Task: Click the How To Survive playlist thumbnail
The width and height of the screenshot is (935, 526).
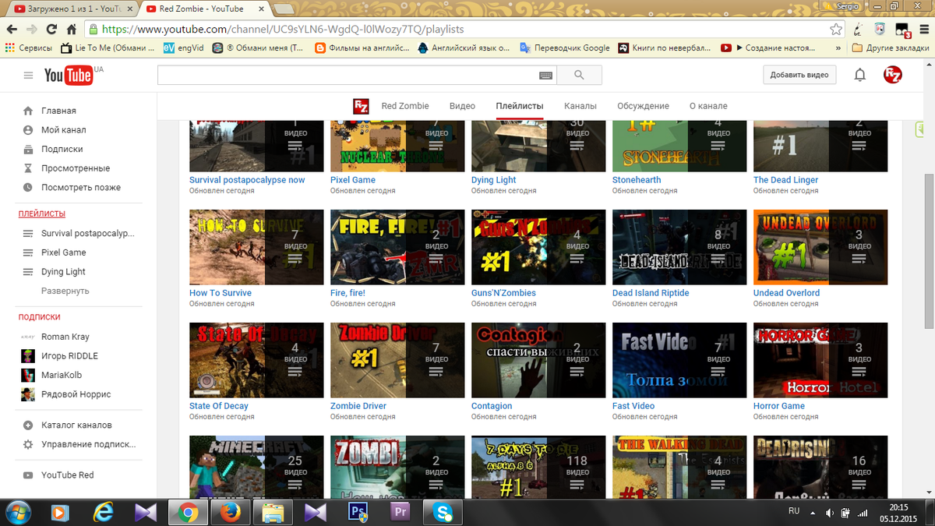Action: [x=256, y=247]
